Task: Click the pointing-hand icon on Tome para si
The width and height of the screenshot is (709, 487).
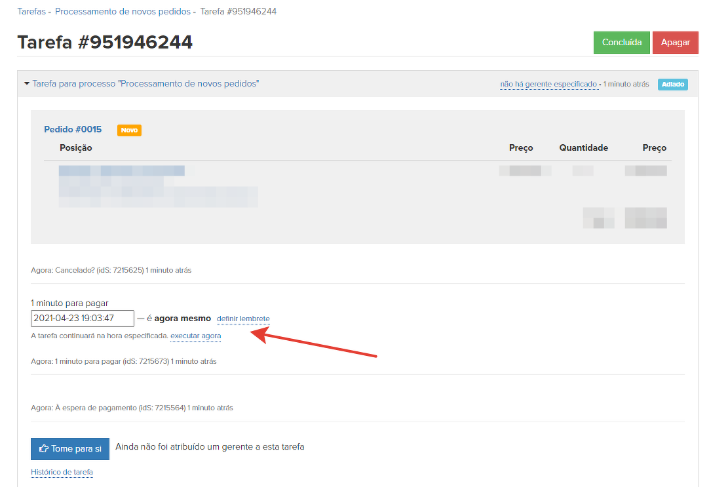Action: [x=44, y=449]
